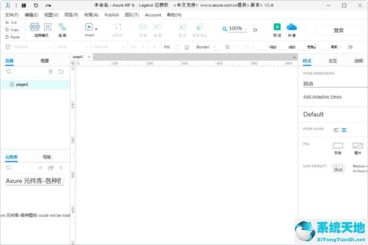Click the pages panel search magnifier
The width and height of the screenshot is (368, 245).
coord(9,72)
